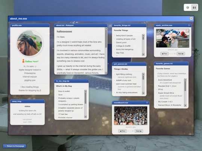Click 'thanks for stopping by' profile text

pyautogui.click(x=30, y=90)
